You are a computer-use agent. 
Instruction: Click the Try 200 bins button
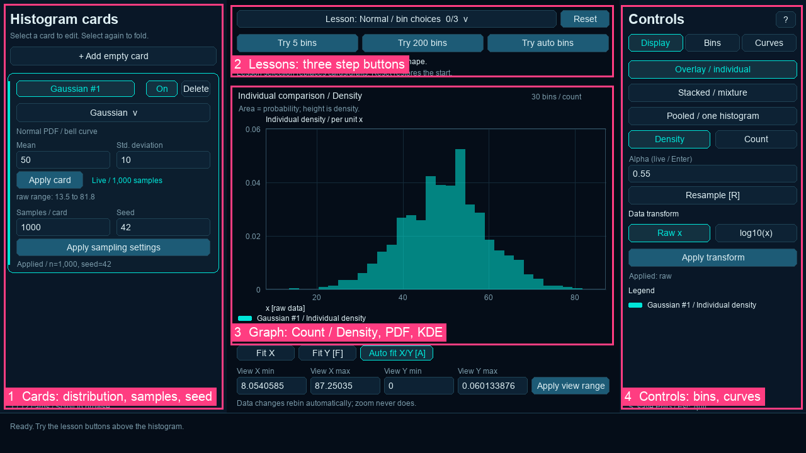[423, 43]
